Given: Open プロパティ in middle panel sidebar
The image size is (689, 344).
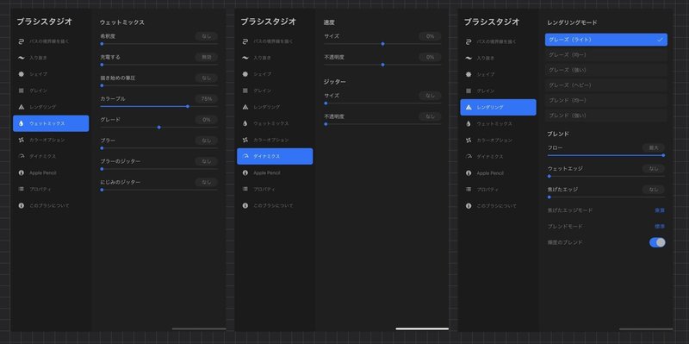Looking at the screenshot, I should click(275, 189).
